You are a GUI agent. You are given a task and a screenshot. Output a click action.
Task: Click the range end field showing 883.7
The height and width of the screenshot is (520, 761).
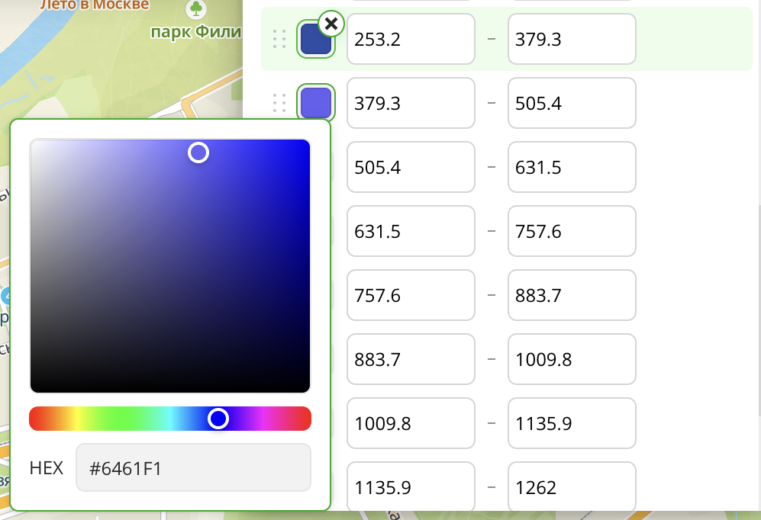tap(572, 295)
